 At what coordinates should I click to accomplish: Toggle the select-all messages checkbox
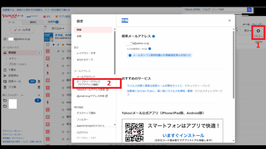pyautogui.click(x=48, y=45)
